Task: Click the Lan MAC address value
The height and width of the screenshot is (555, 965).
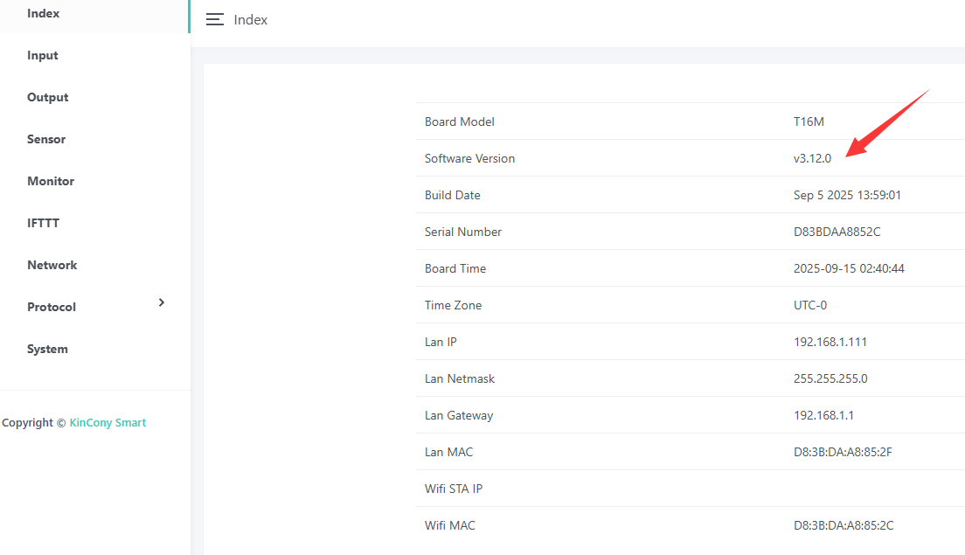Action: click(843, 453)
